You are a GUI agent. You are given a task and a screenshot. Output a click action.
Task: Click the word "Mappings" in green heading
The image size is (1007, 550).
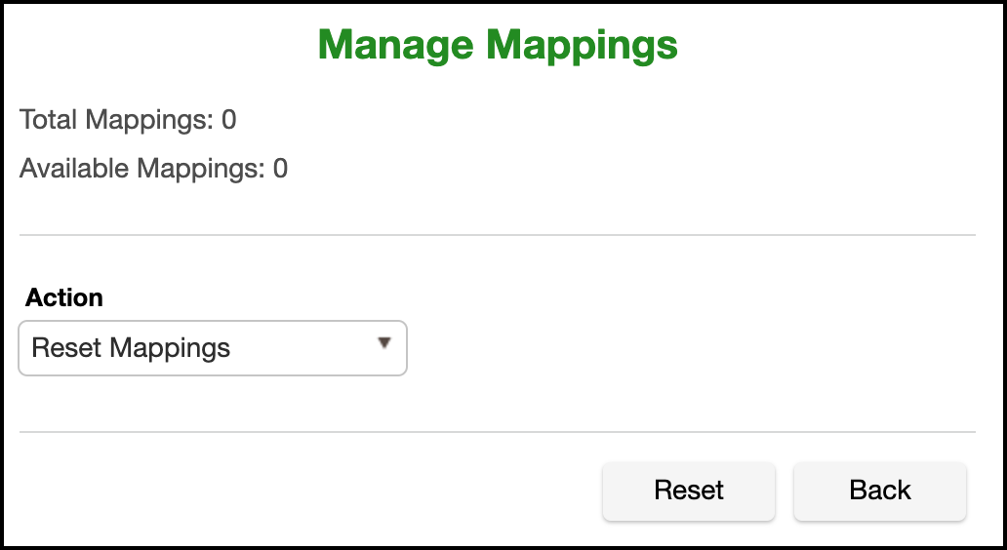coord(583,45)
